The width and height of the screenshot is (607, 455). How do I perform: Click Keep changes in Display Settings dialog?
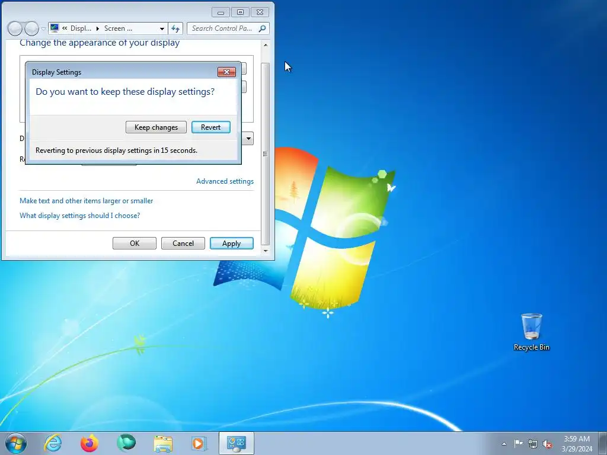pyautogui.click(x=156, y=127)
